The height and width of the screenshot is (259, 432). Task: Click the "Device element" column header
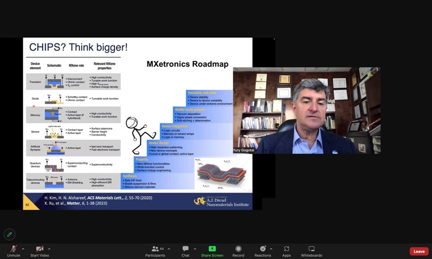35,65
